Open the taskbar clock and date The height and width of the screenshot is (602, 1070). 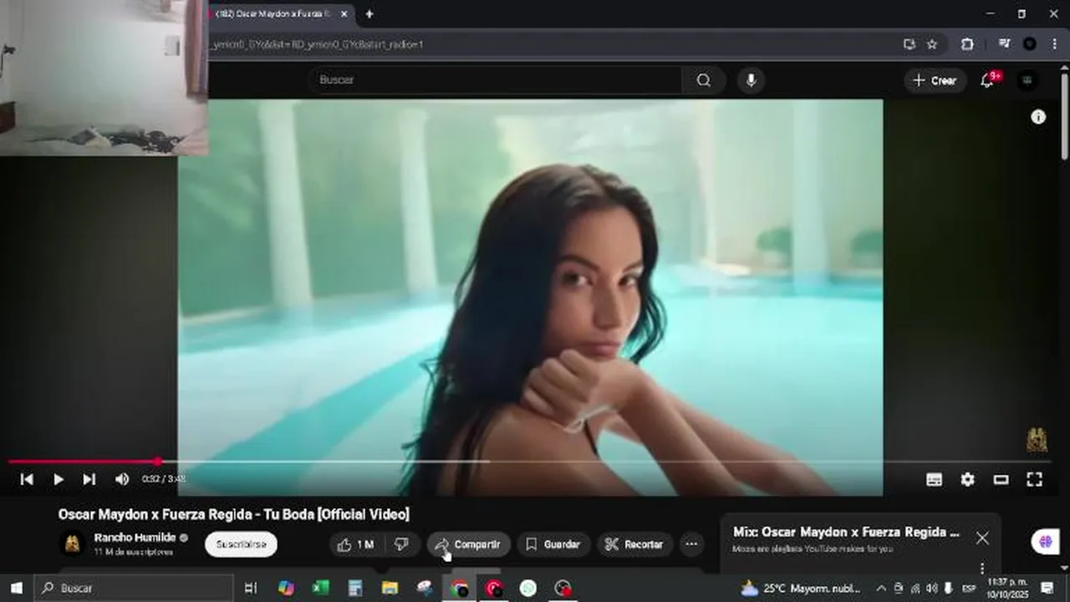click(x=1007, y=588)
